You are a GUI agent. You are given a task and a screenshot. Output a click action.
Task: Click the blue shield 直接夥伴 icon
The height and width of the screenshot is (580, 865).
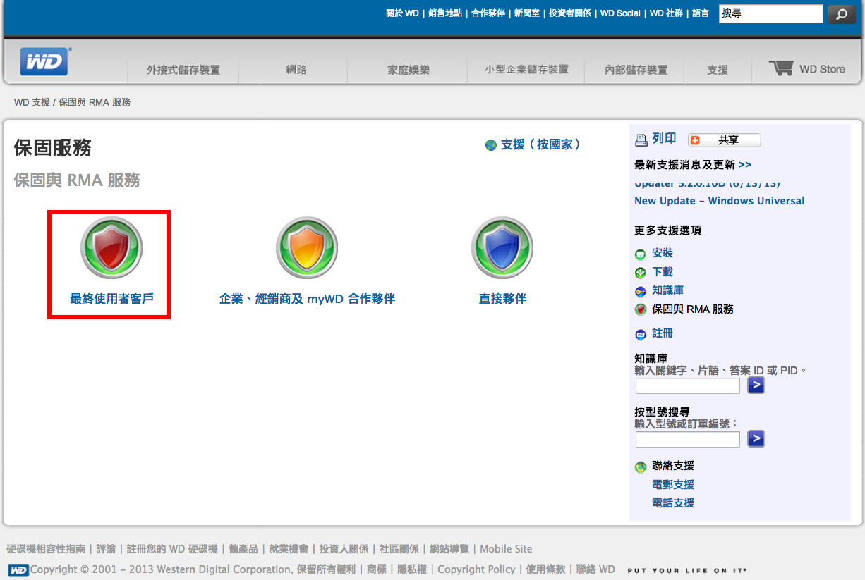coord(502,248)
